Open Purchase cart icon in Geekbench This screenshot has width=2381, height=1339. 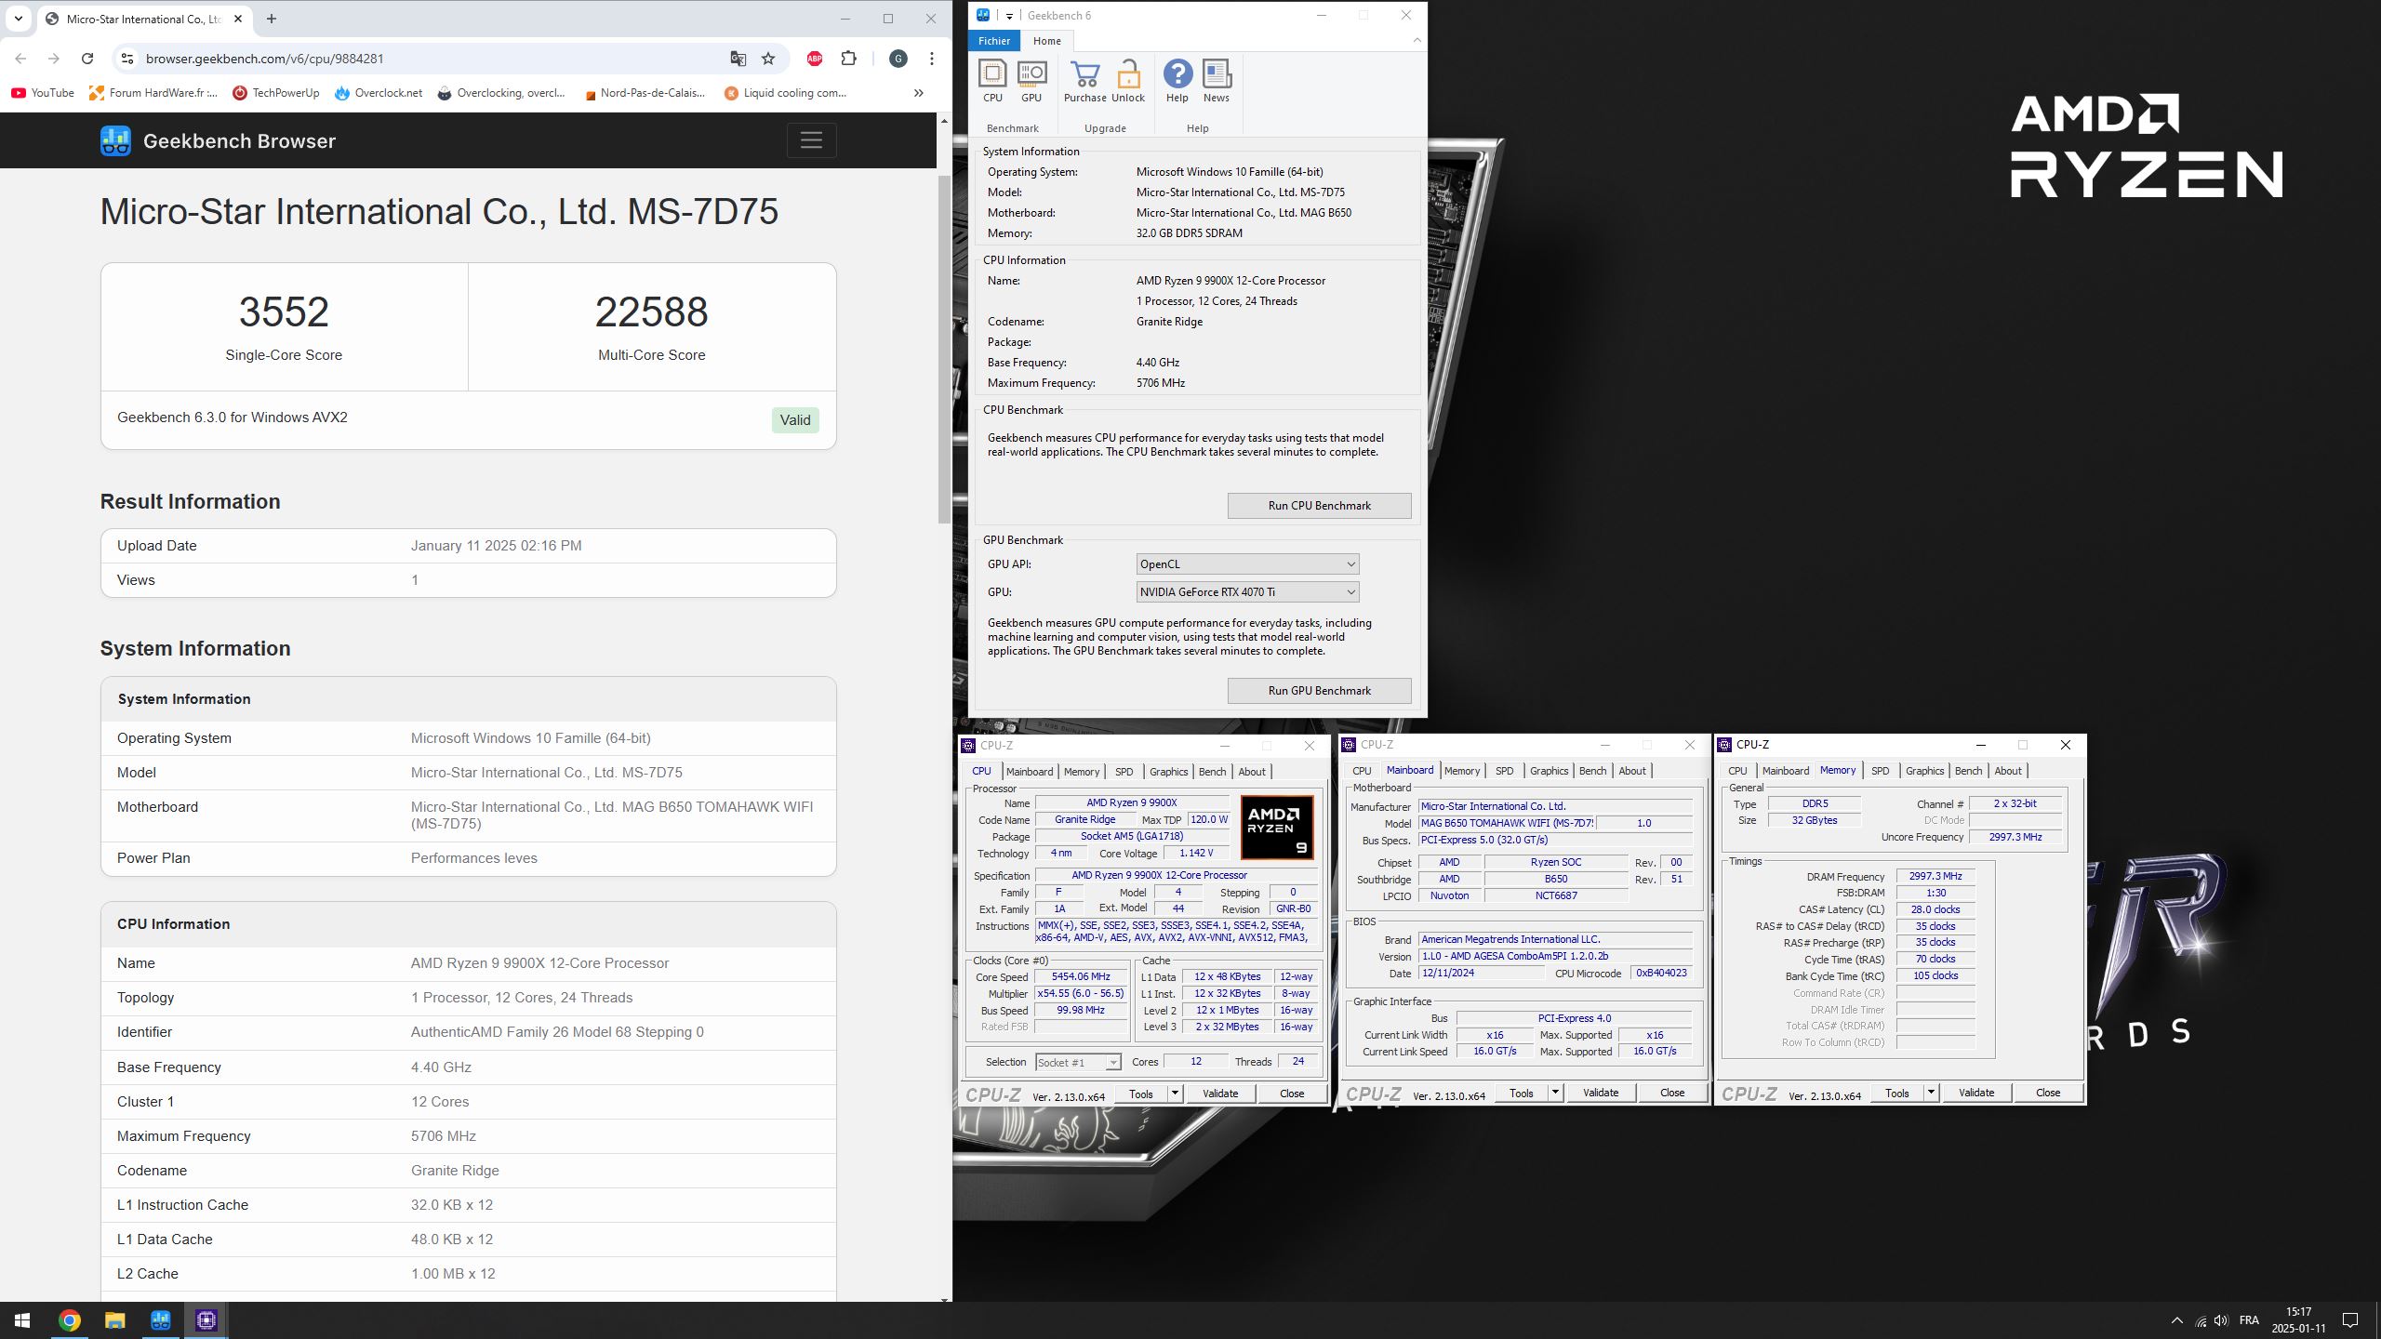coord(1084,81)
